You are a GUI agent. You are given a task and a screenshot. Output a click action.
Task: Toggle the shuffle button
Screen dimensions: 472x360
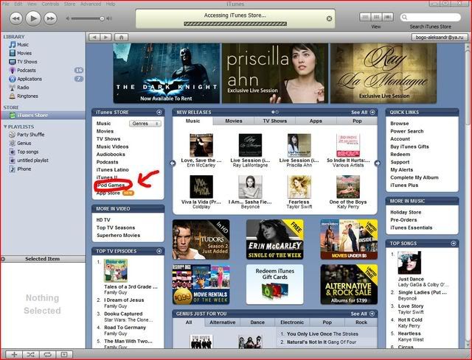coord(31,355)
